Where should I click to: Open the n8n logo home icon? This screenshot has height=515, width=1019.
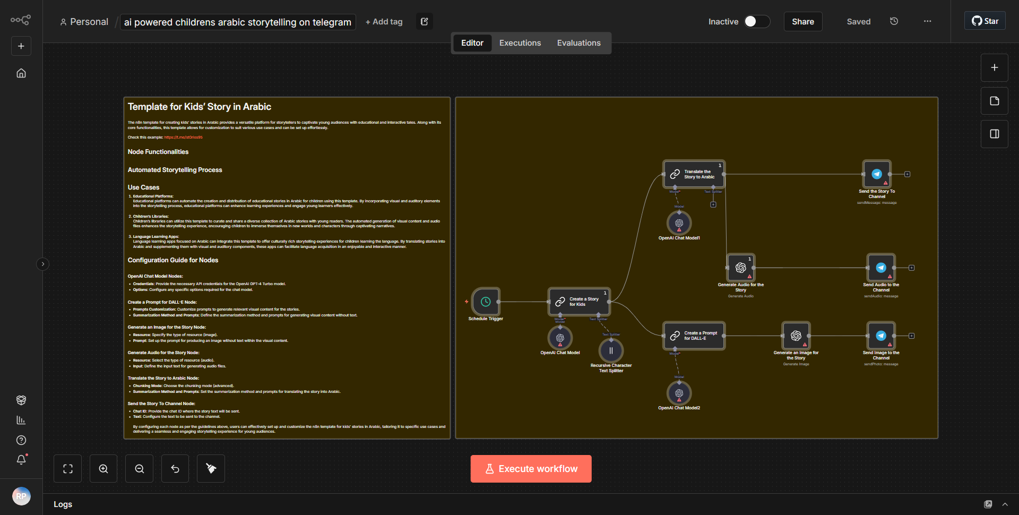click(x=21, y=20)
